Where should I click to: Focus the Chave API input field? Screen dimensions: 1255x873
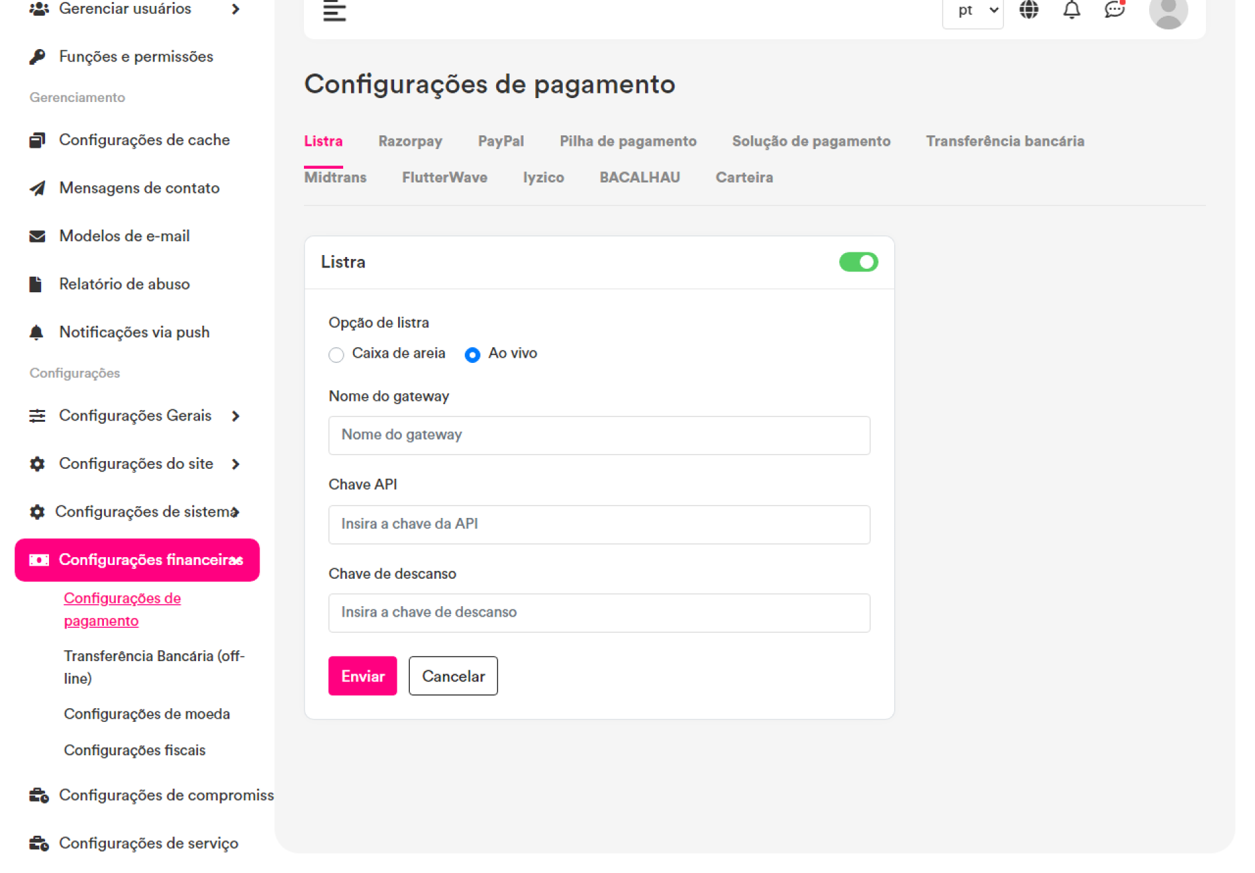599,524
